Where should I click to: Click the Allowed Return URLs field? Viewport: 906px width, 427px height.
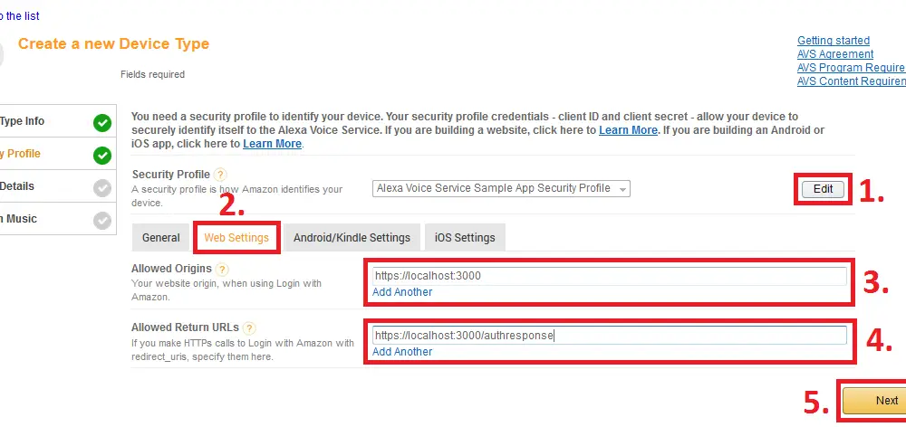[610, 336]
